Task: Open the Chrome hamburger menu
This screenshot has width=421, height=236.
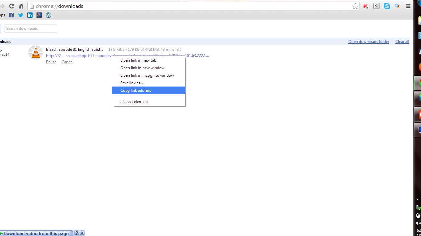Action: click(x=408, y=6)
